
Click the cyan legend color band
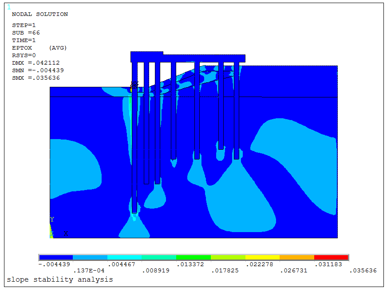125,257
